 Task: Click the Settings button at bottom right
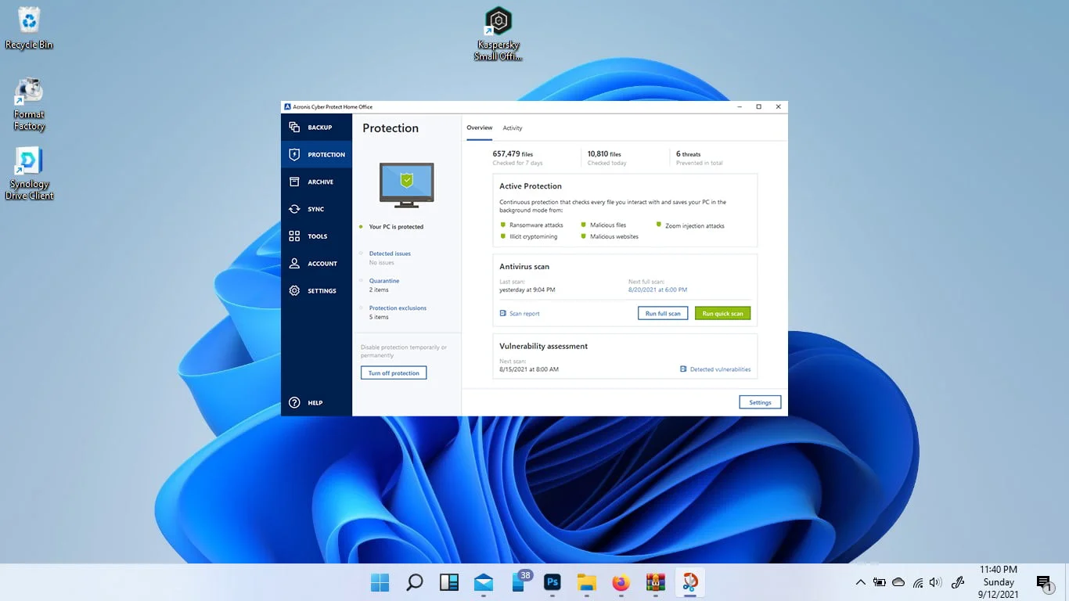[760, 402]
